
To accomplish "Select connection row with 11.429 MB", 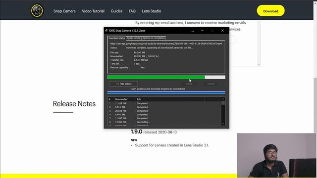I will (x=164, y=103).
